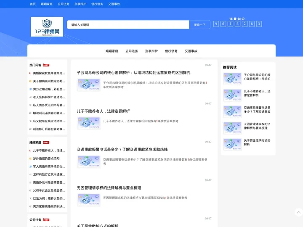Open sidebar item 怎样有效订立代书遗嘱...
303x227 pixels.
click(x=49, y=174)
